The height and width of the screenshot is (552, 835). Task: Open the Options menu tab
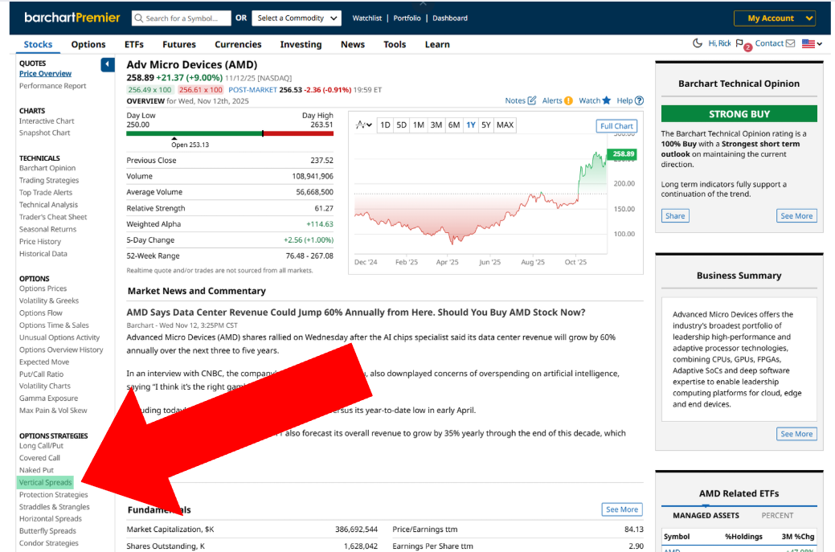point(88,45)
